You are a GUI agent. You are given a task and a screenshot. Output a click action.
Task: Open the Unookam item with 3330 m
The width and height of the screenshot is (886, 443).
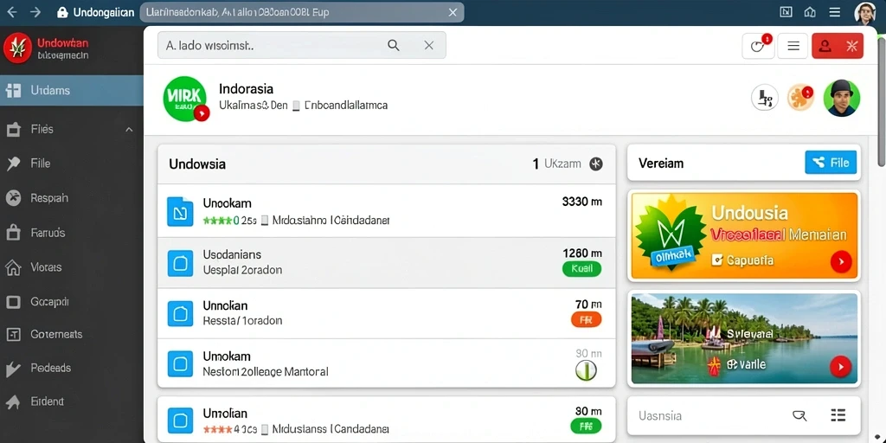pyautogui.click(x=387, y=211)
